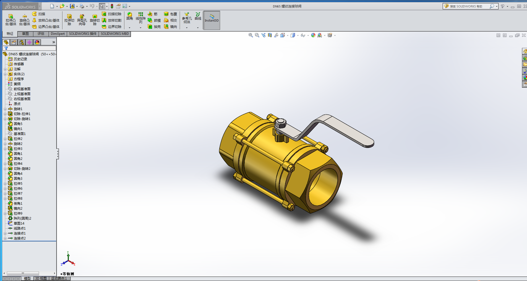Switch to the 草图 sketch tab
The height and width of the screenshot is (281, 527).
pos(25,34)
